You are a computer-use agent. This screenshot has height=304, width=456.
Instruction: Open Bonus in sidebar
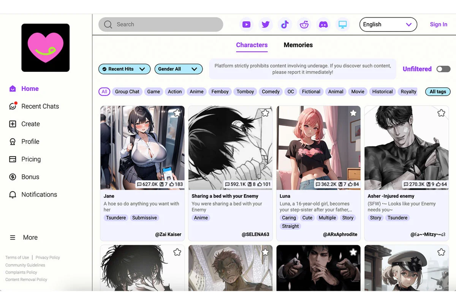[24, 177]
